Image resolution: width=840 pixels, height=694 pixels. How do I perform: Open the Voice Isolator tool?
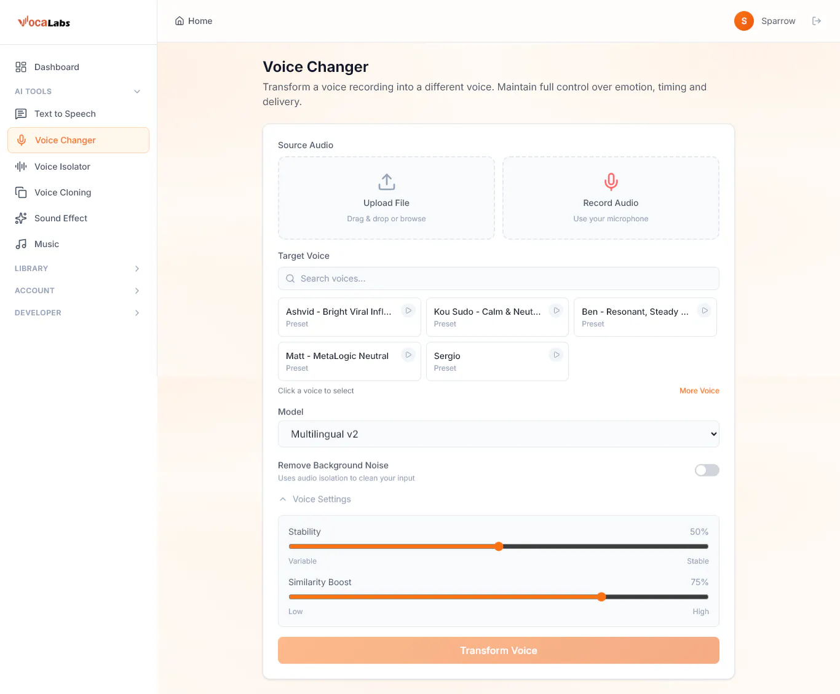(78, 167)
